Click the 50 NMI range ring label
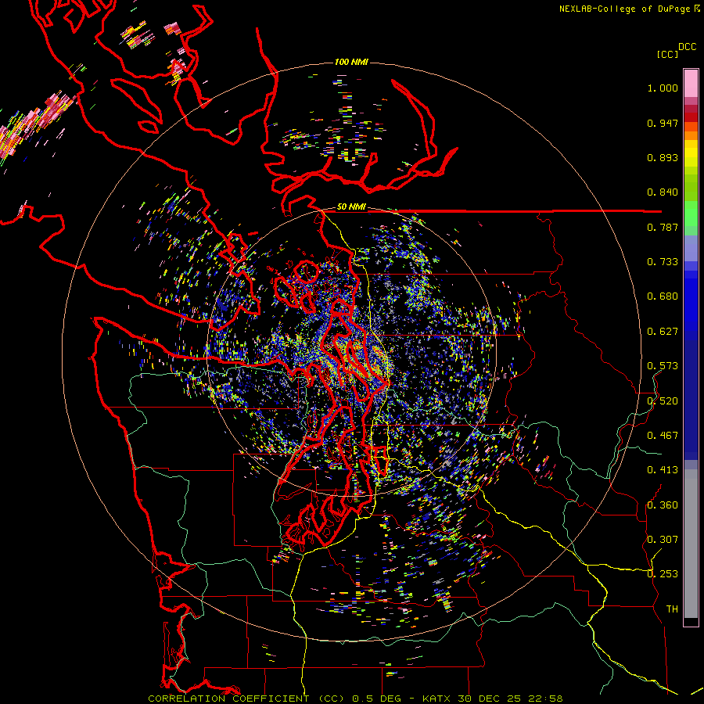The image size is (704, 704). pos(351,207)
